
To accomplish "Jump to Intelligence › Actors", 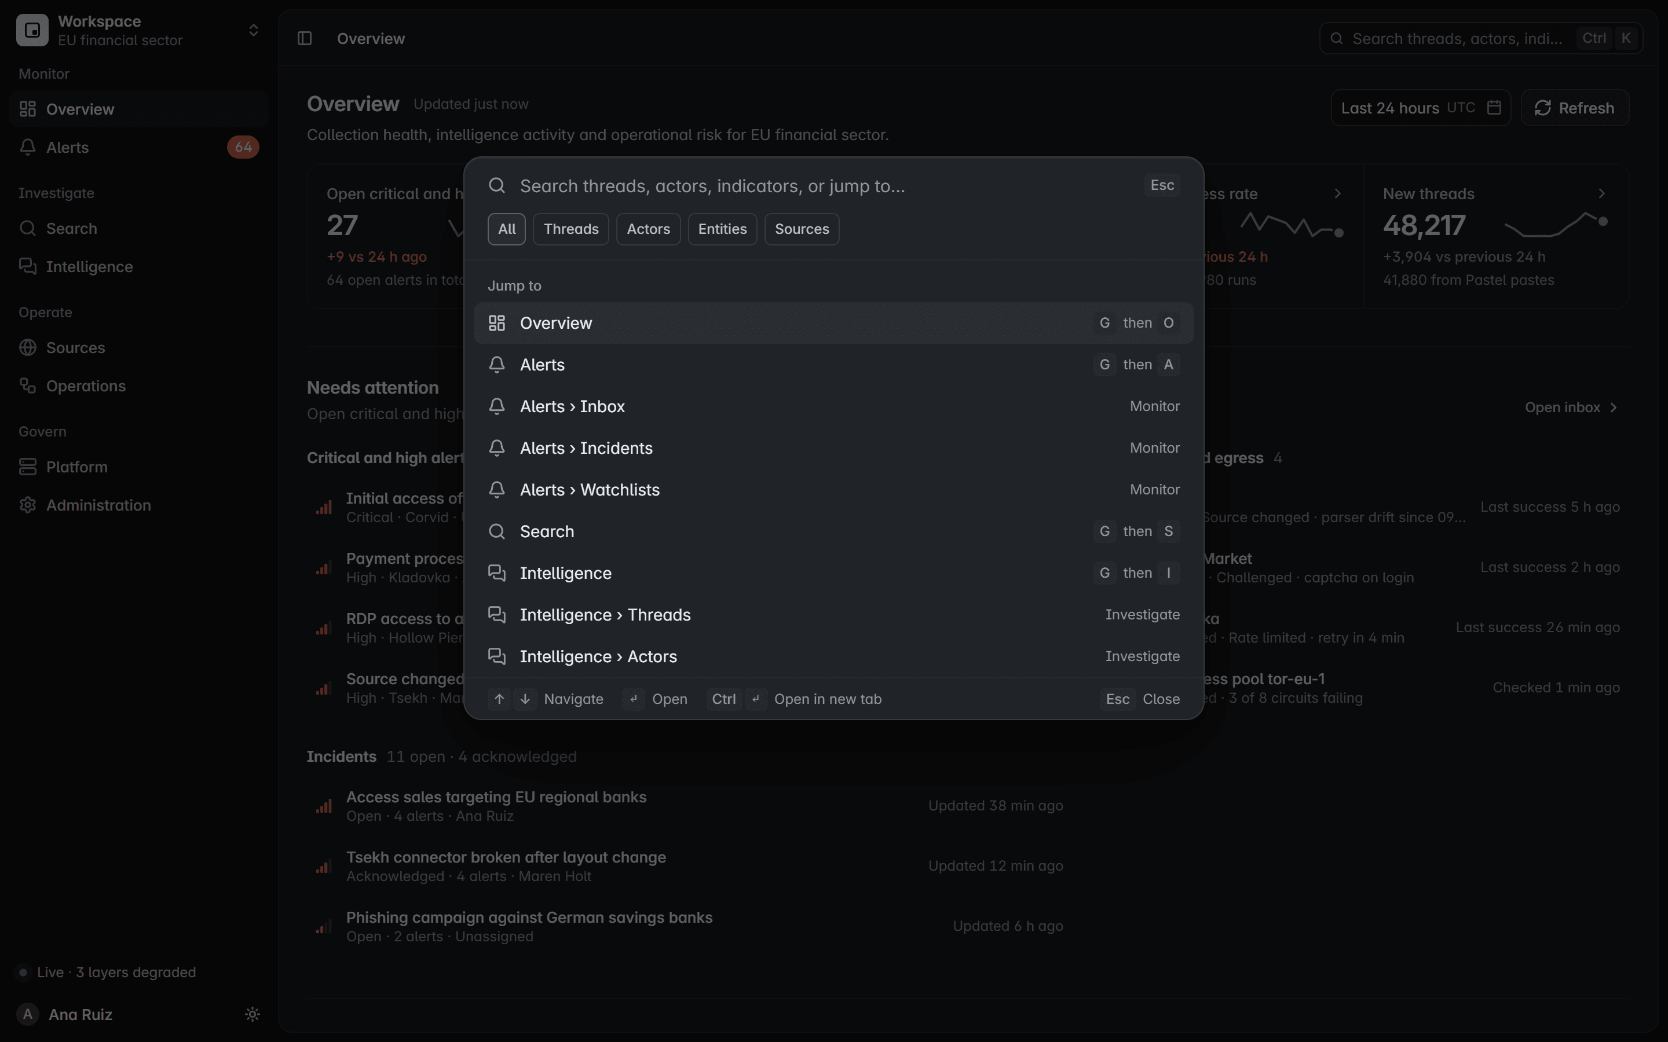I will [833, 656].
